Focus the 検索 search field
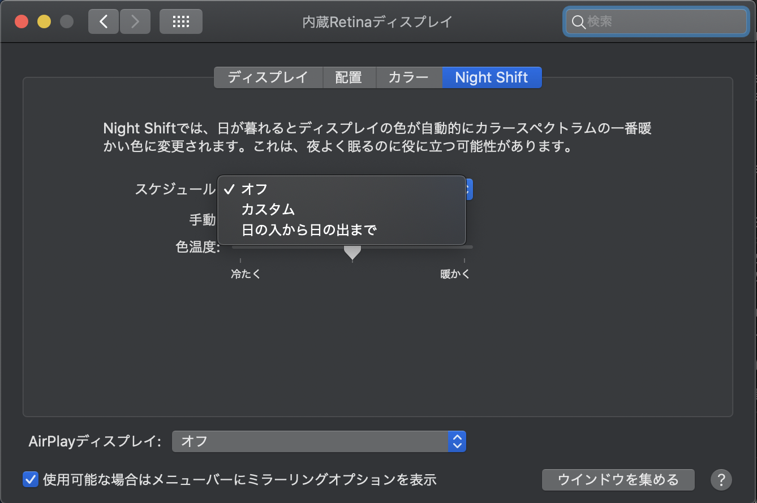The image size is (757, 503). pos(656,22)
